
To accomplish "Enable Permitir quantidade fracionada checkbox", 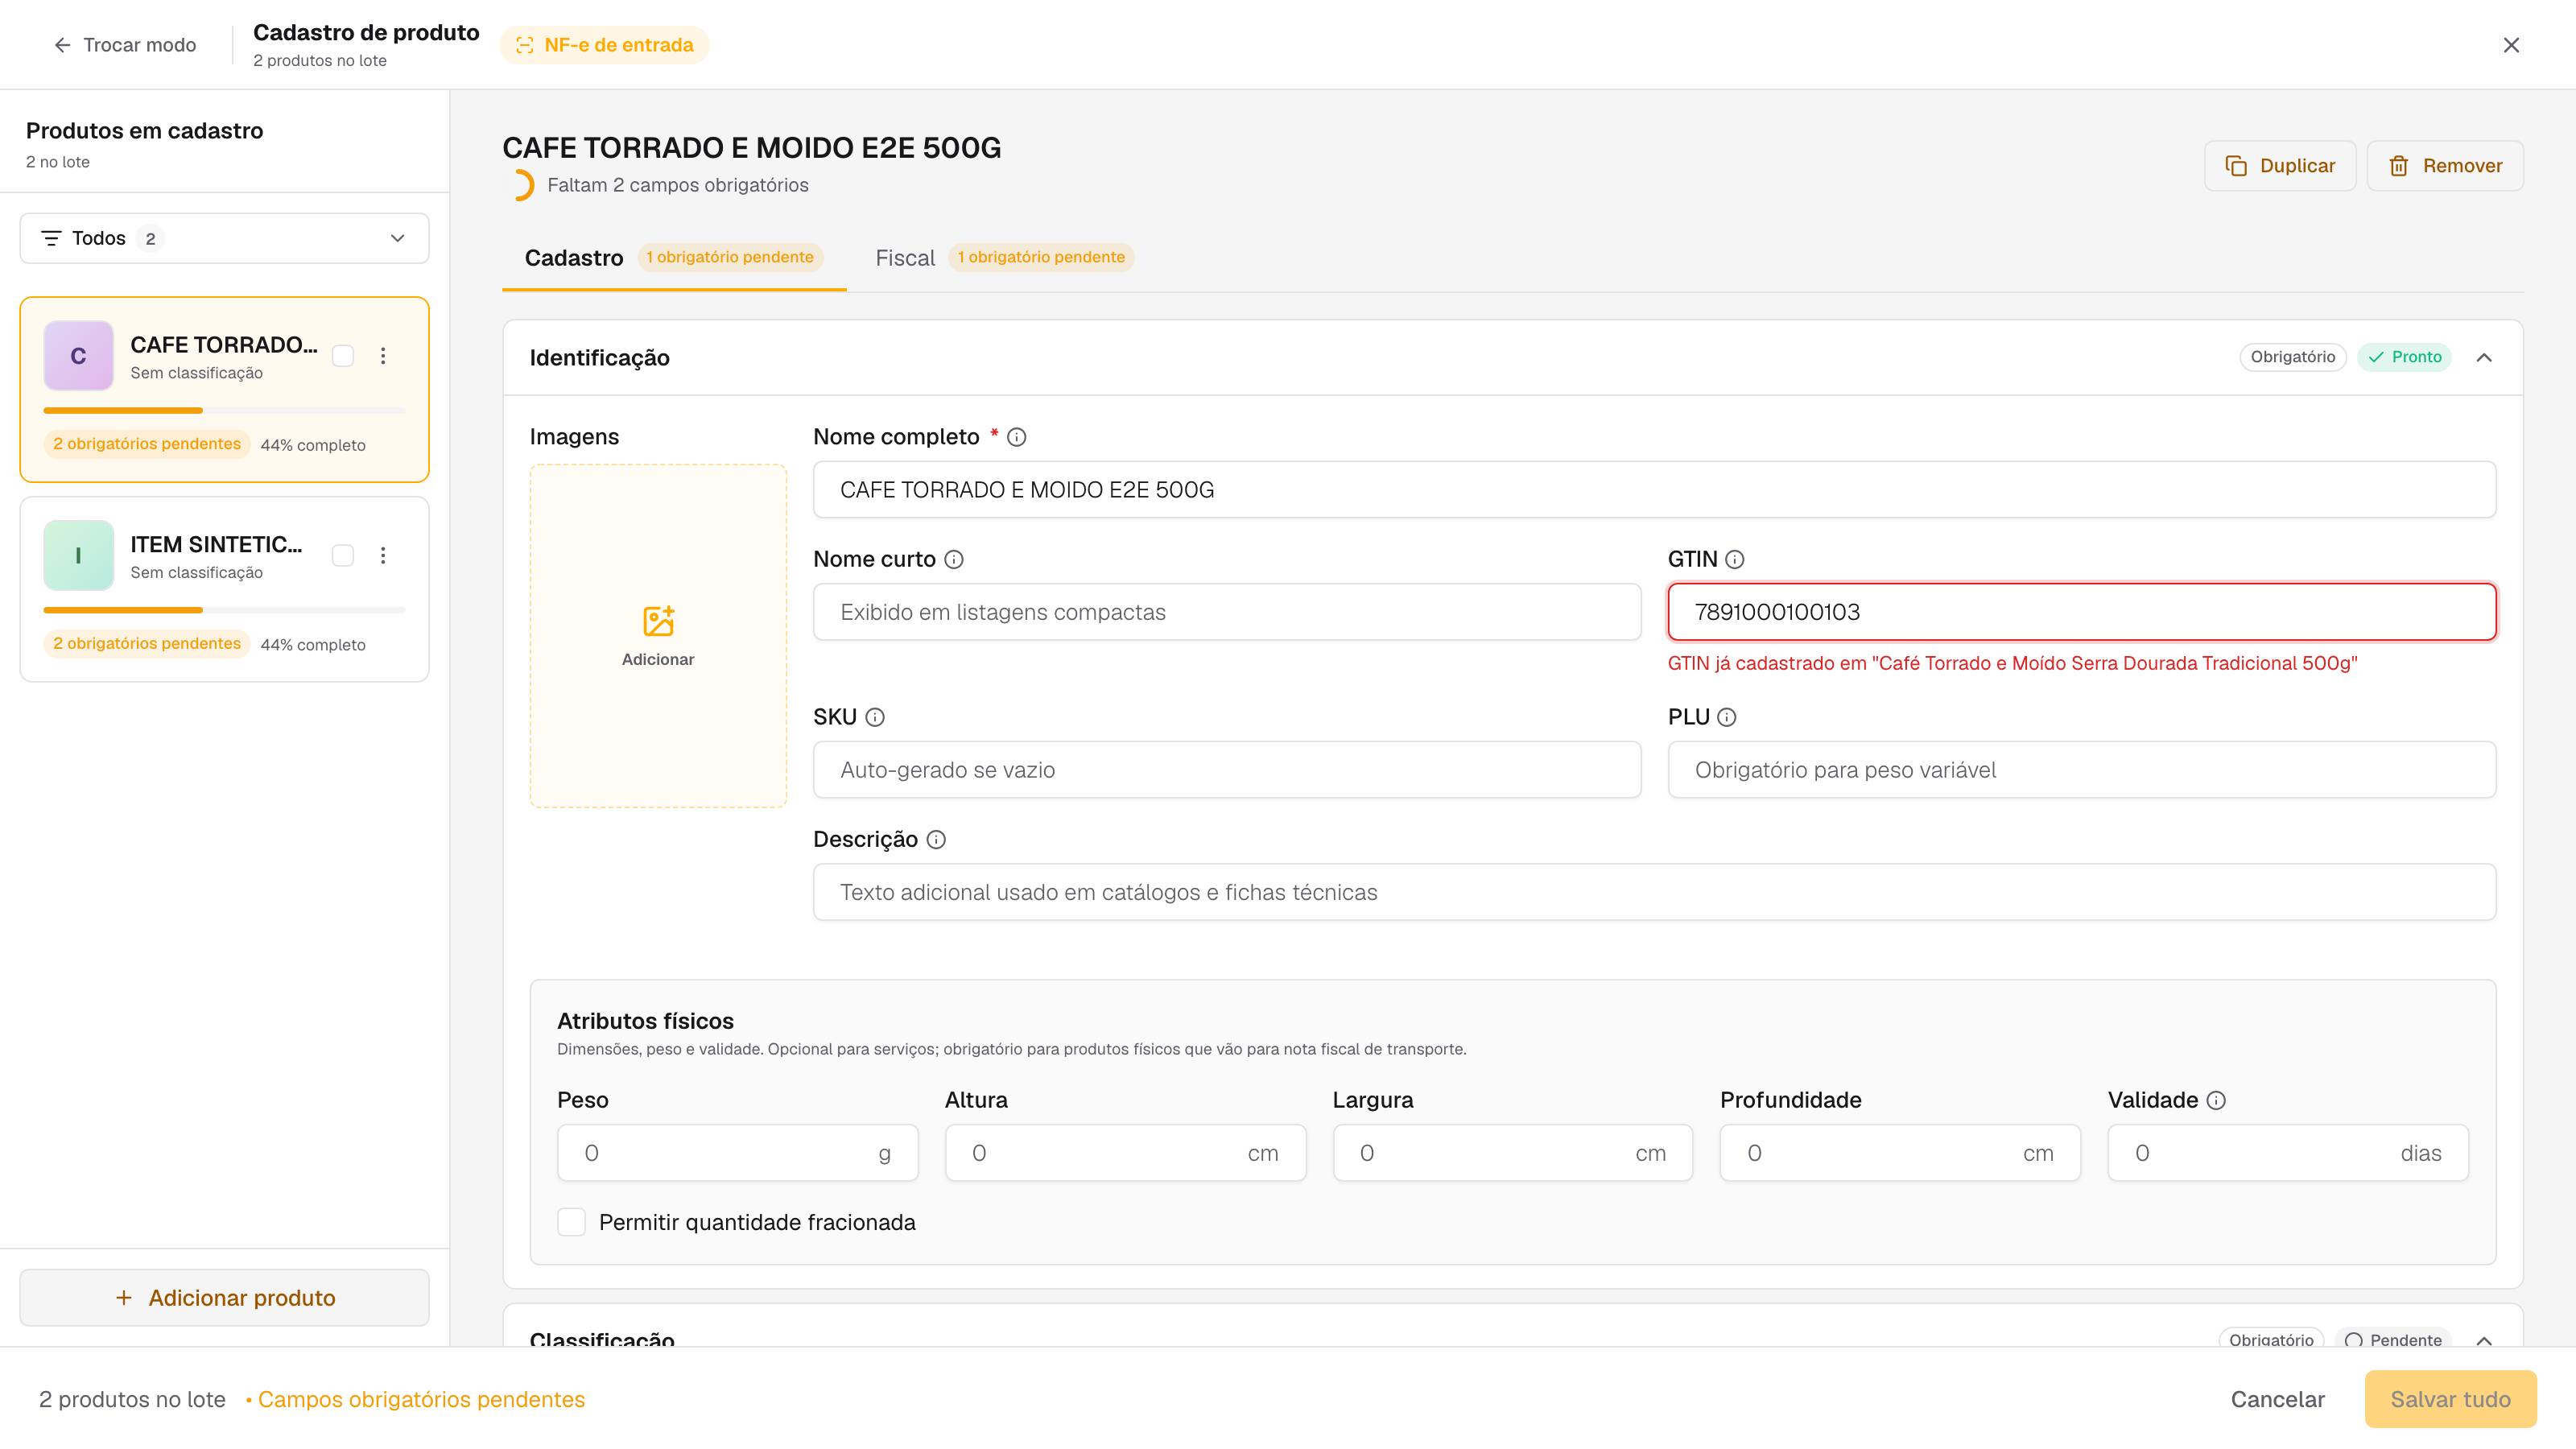I will tap(571, 1222).
